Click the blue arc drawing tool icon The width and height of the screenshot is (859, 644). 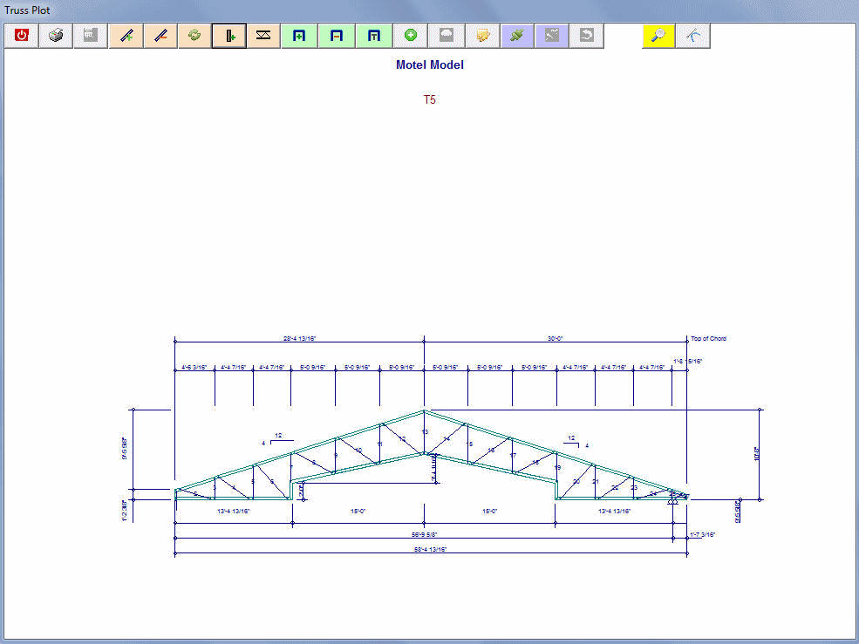click(693, 36)
